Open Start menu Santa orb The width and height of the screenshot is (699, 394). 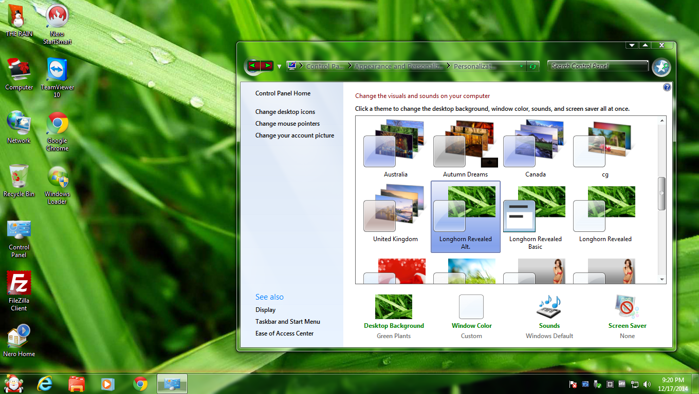click(x=14, y=383)
